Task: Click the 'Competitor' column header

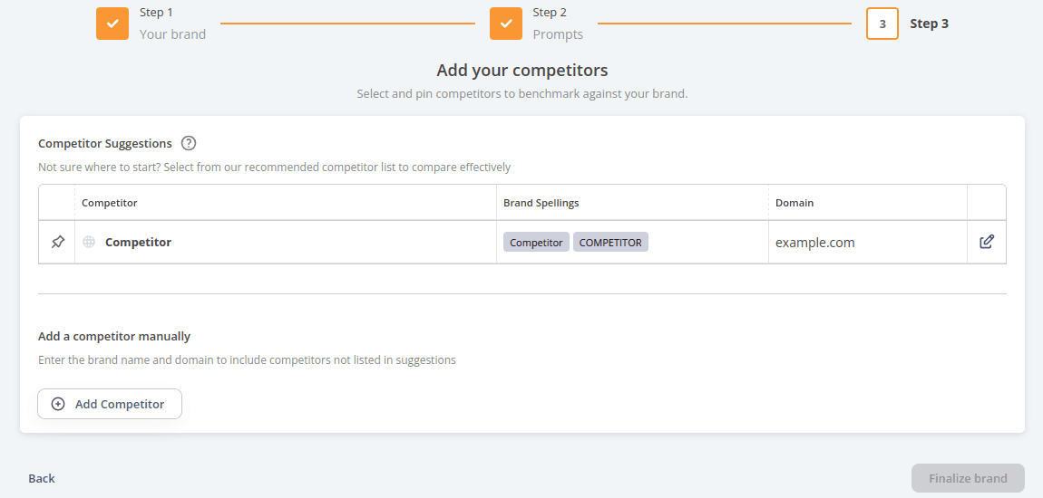Action: click(110, 203)
